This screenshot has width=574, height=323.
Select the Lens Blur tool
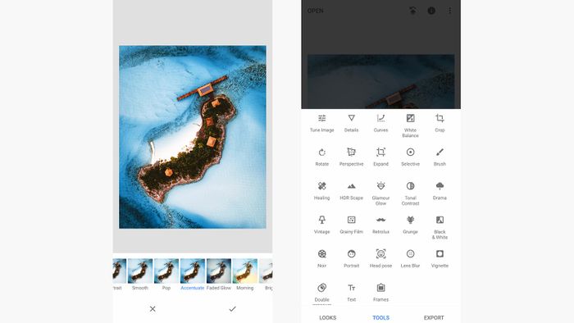(410, 259)
